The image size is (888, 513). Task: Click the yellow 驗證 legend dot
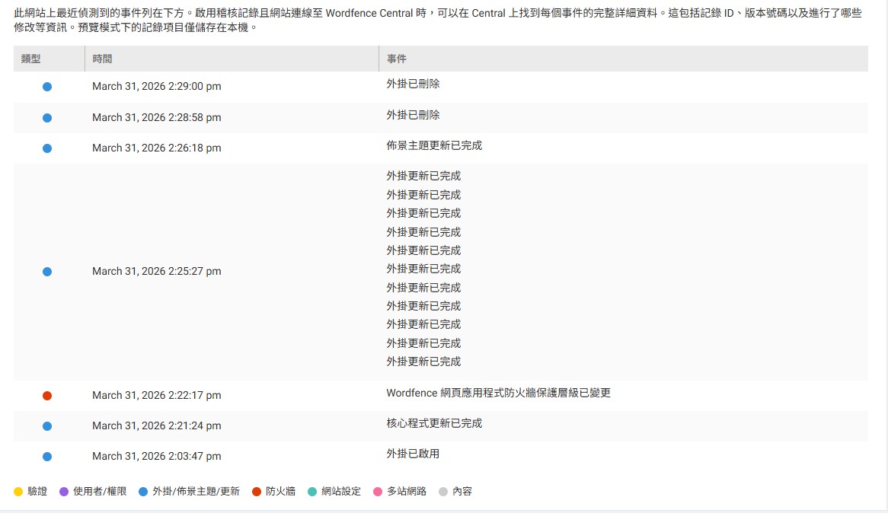[18, 492]
